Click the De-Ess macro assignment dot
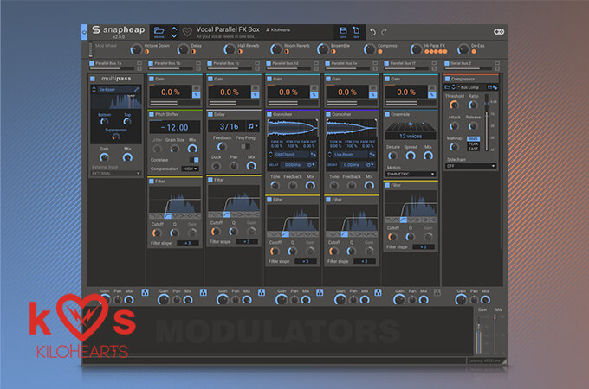 pyautogui.click(x=473, y=52)
